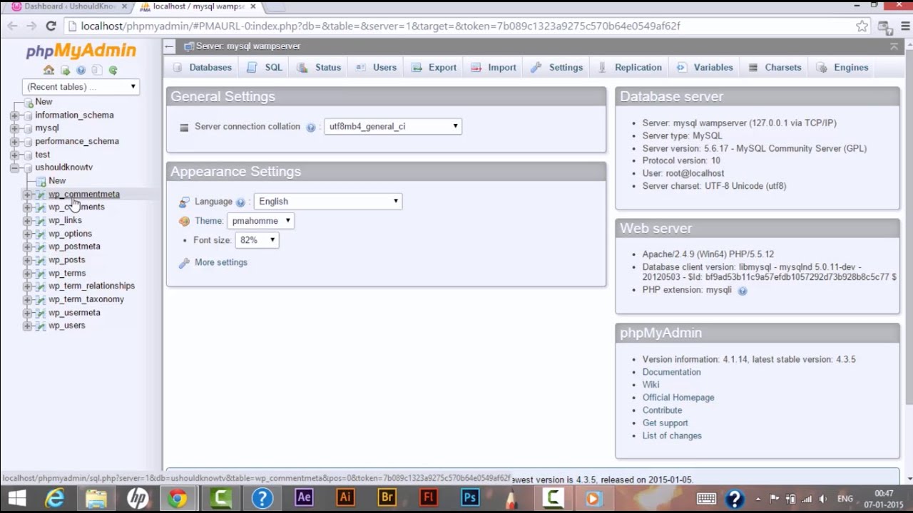Open Adobe Illustrator from taskbar
The height and width of the screenshot is (513, 913).
345,497
